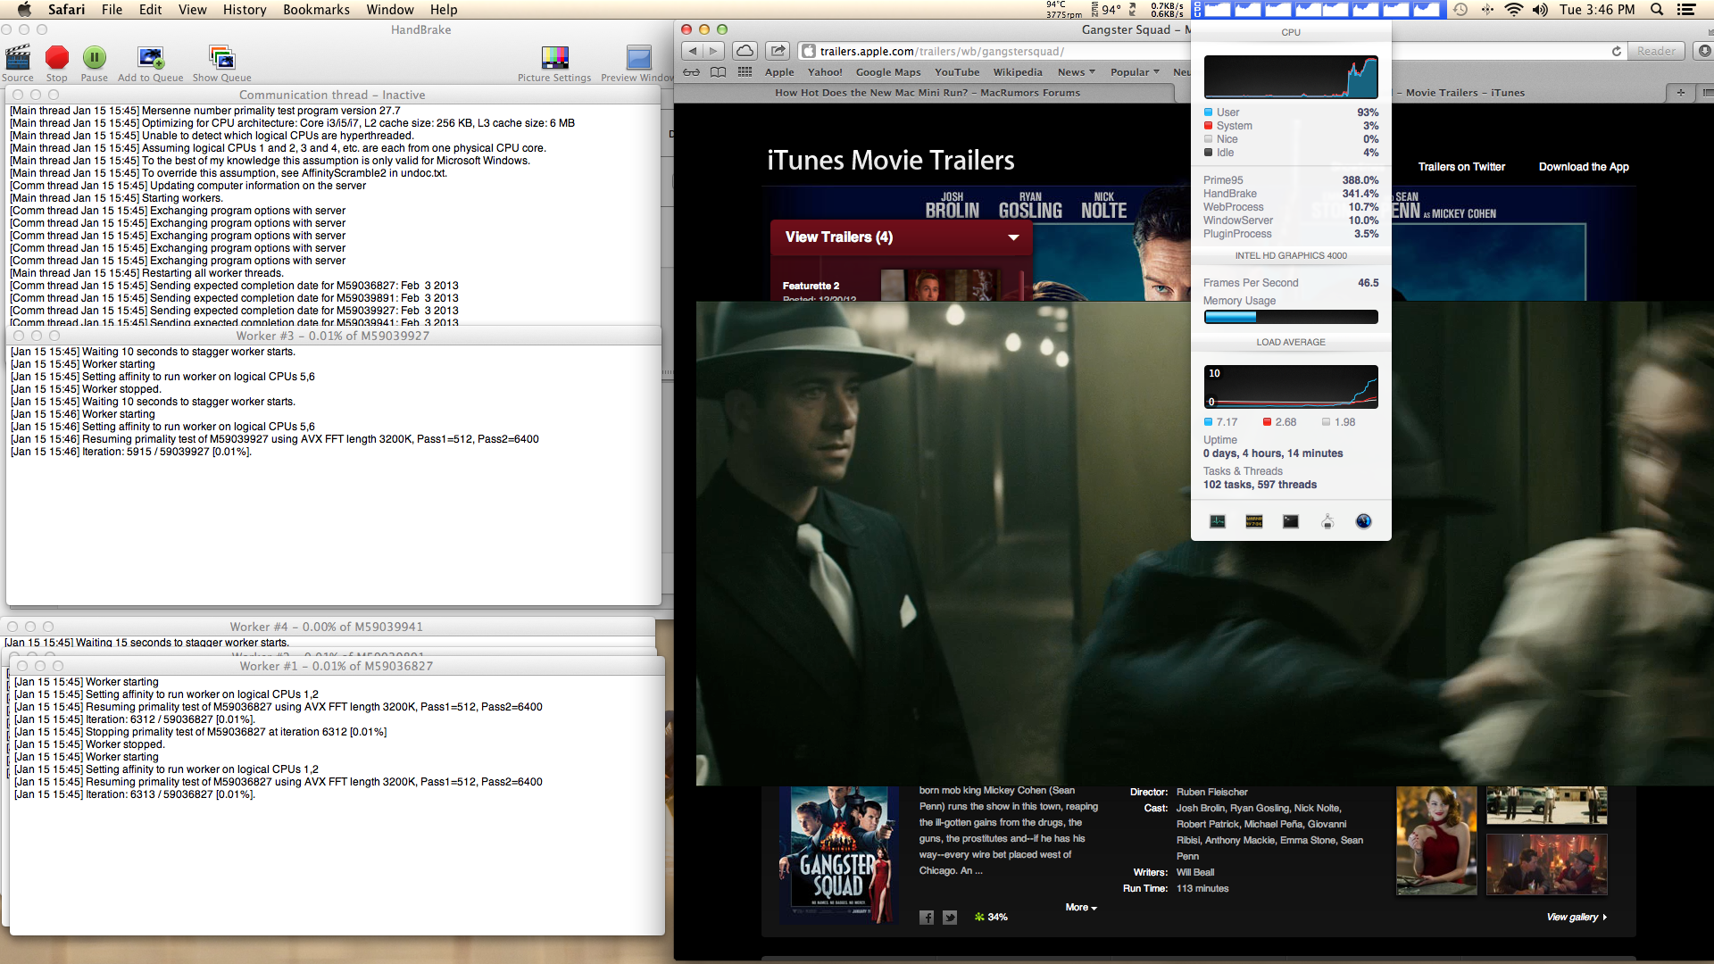Screen dimensions: 1714x964
Task: Open Safari Reading List glasses icon
Action: coord(692,72)
